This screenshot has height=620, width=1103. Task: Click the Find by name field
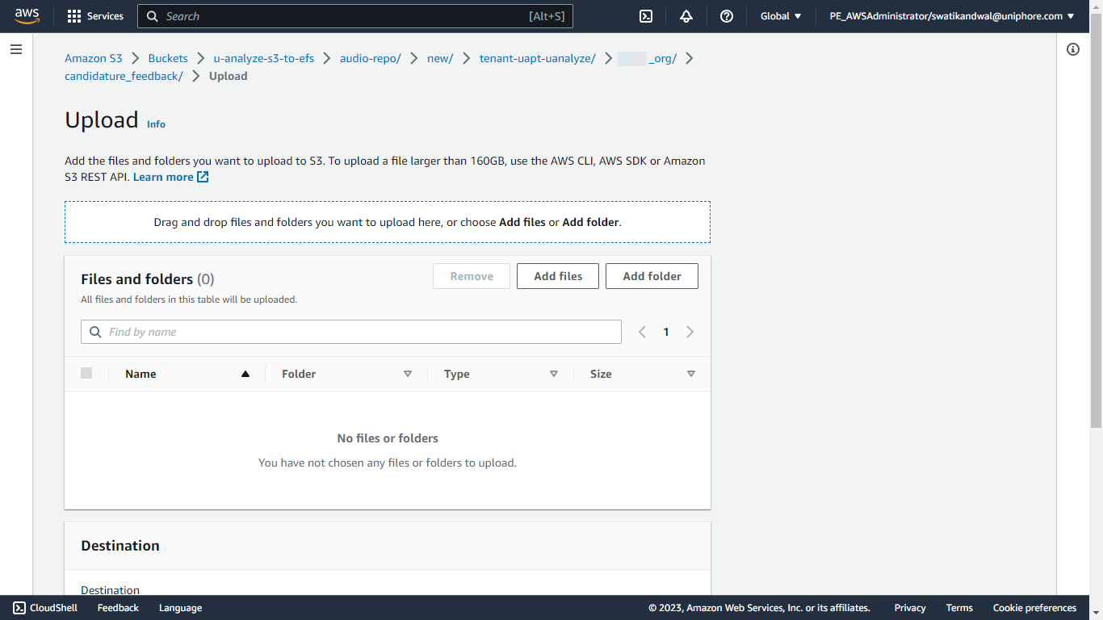click(x=351, y=332)
